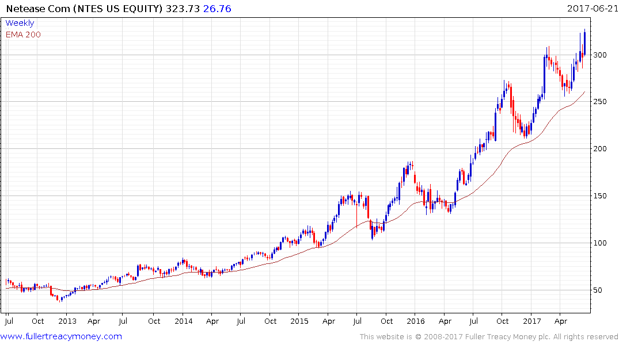Viewport: 619px width, 345px height.
Task: Click the 250 price axis label
Action: point(600,102)
